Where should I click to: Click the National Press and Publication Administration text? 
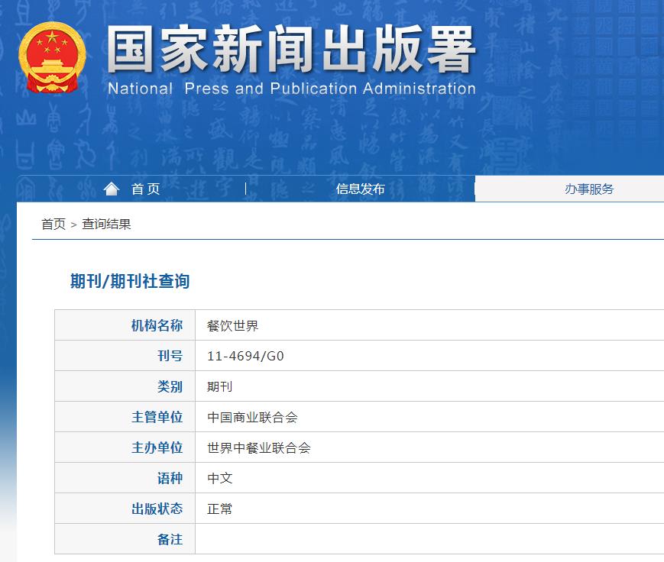tap(291, 89)
